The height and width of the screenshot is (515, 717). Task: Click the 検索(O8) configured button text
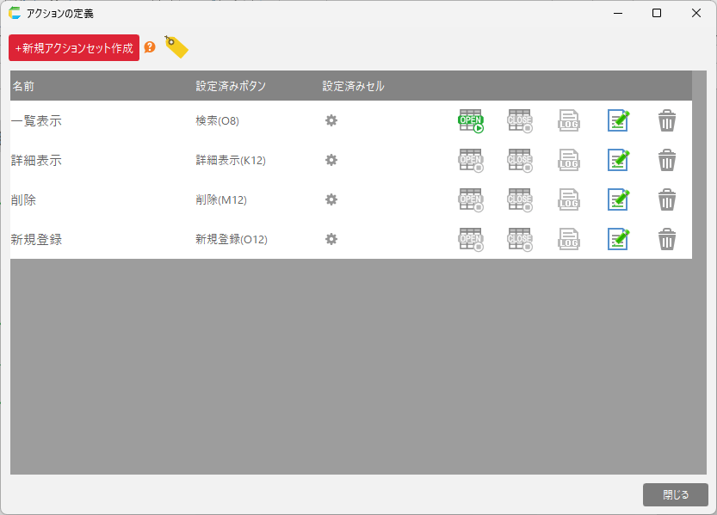point(217,121)
